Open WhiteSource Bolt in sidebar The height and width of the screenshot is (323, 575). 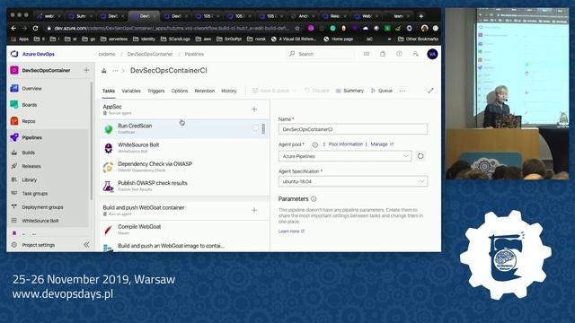(x=40, y=221)
